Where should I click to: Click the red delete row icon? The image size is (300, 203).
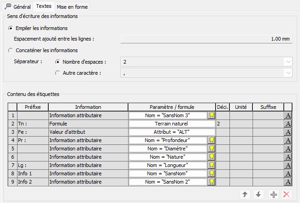click(x=287, y=195)
